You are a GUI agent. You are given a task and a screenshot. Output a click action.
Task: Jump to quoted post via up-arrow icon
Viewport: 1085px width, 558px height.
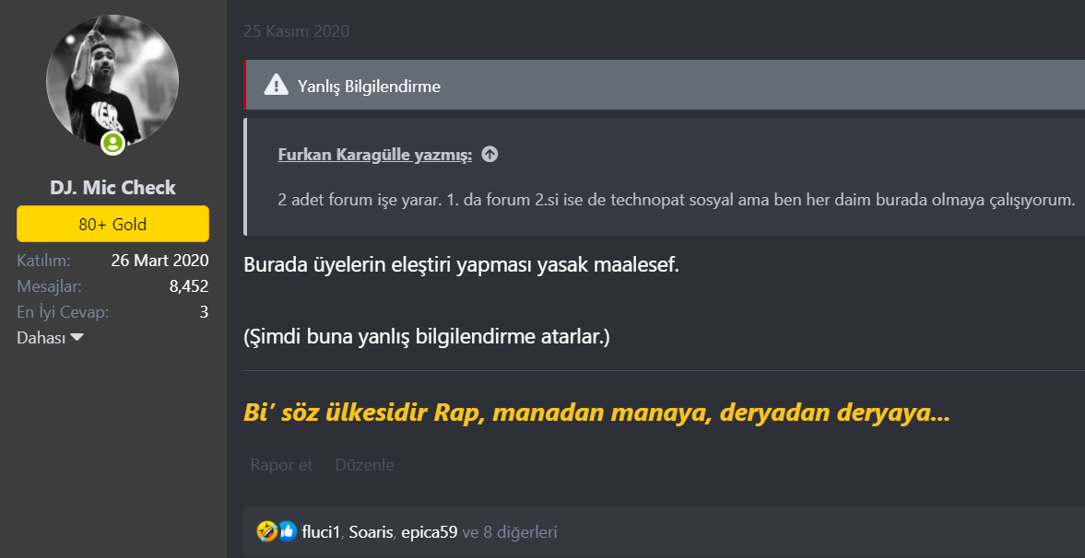pyautogui.click(x=489, y=155)
